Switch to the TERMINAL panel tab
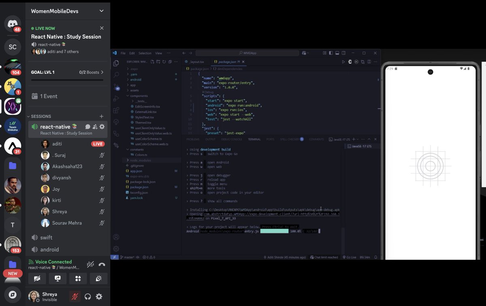 (x=254, y=139)
